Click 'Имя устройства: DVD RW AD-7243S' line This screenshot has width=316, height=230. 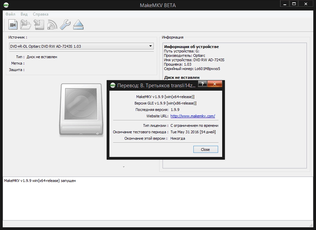[x=194, y=60]
